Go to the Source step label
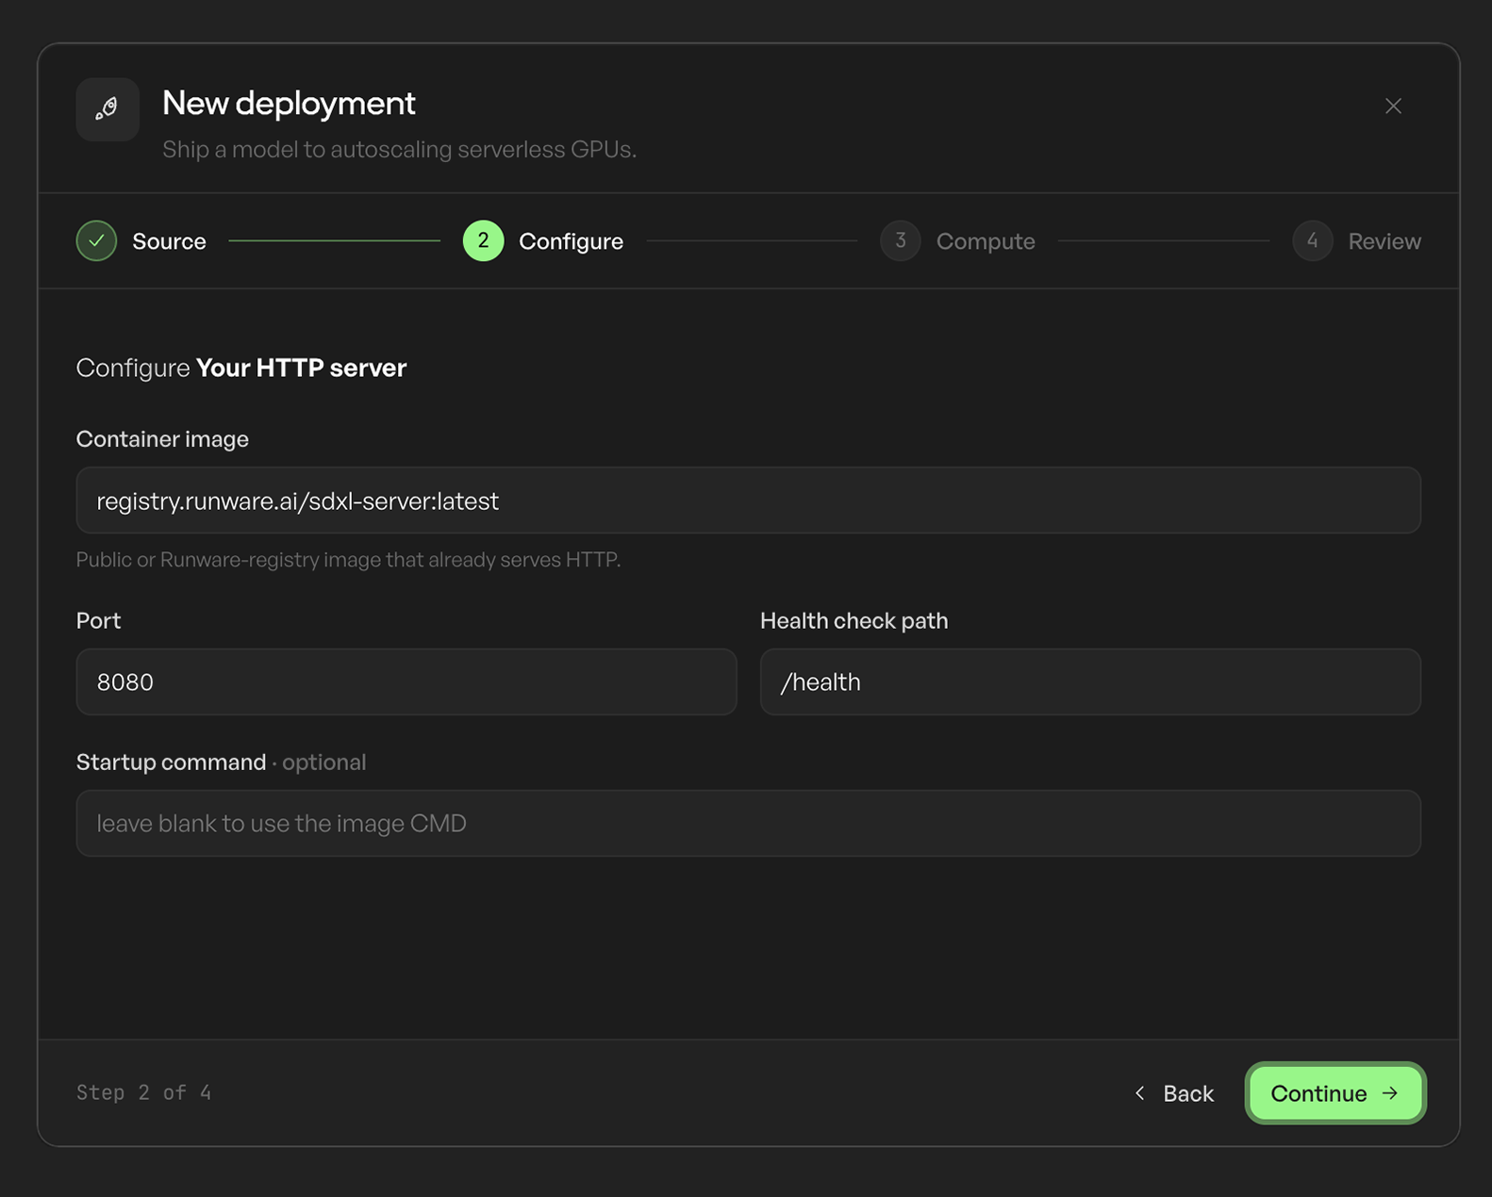Screen dimensions: 1492x1197 [169, 241]
